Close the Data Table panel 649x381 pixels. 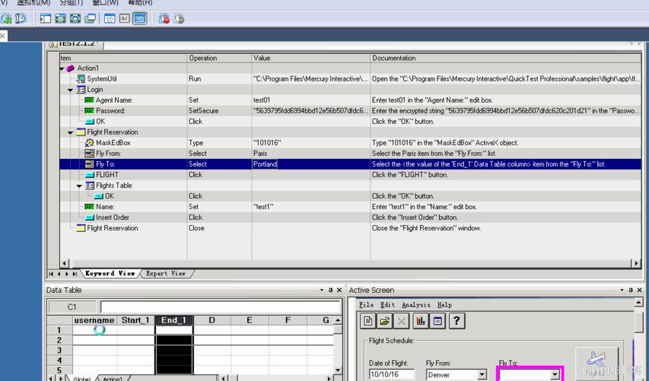point(339,290)
